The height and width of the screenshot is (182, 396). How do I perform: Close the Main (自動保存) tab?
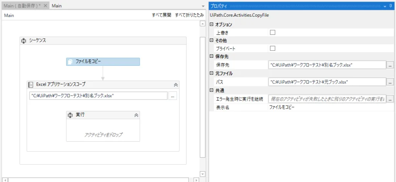[x=46, y=6]
